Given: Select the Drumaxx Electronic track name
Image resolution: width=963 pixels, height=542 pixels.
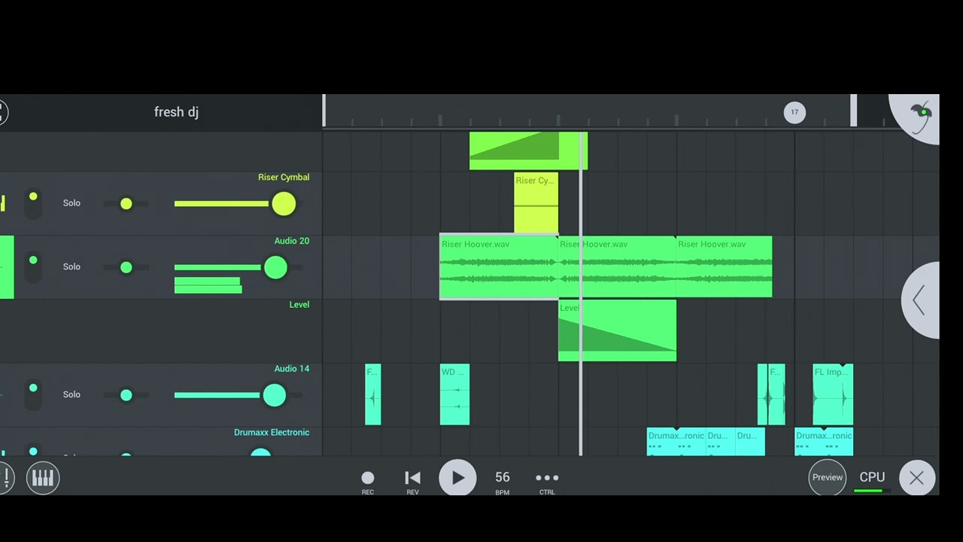Looking at the screenshot, I should point(272,433).
